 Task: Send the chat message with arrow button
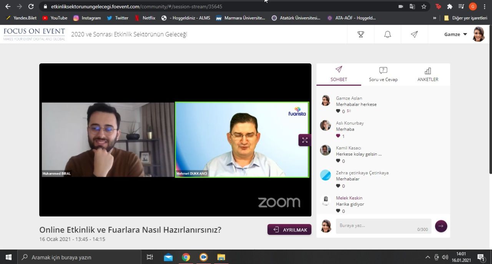(441, 226)
